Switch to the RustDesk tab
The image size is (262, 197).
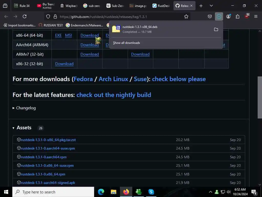[x=161, y=6]
